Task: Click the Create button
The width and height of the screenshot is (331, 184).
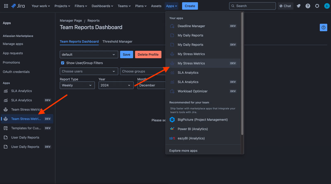Action: (x=190, y=6)
